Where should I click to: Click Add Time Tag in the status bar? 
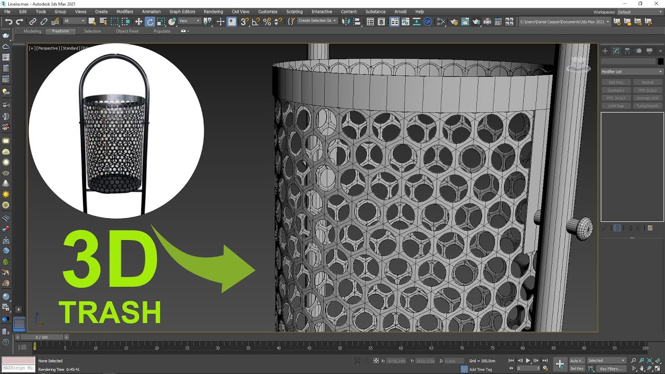click(x=481, y=369)
